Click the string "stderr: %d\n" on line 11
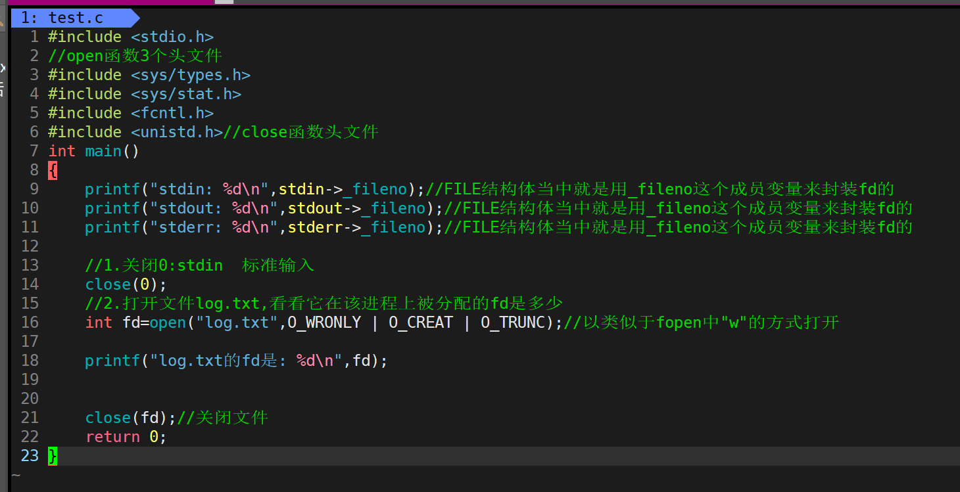Image resolution: width=960 pixels, height=492 pixels. pos(214,227)
